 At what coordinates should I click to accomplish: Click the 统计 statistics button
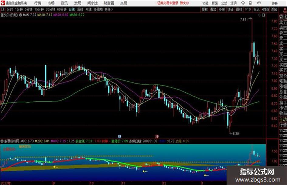[231, 9]
